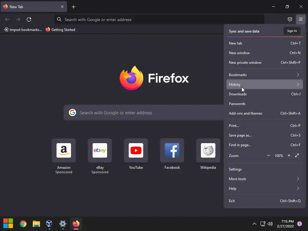Open the volume tray icon
Image resolution: width=308 pixels, height=231 pixels.
270,224
